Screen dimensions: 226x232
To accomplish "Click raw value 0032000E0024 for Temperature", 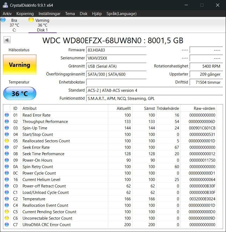I will (202, 199).
